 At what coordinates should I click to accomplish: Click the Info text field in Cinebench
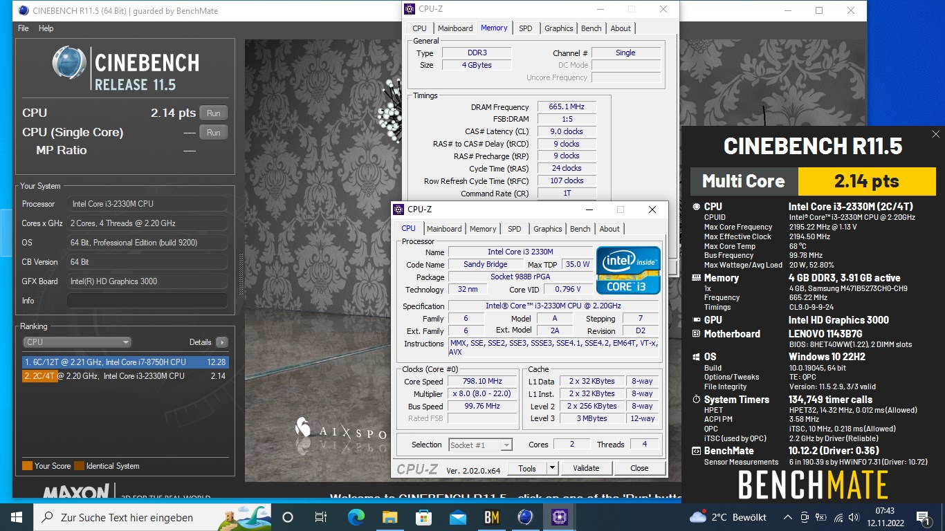[x=147, y=301]
